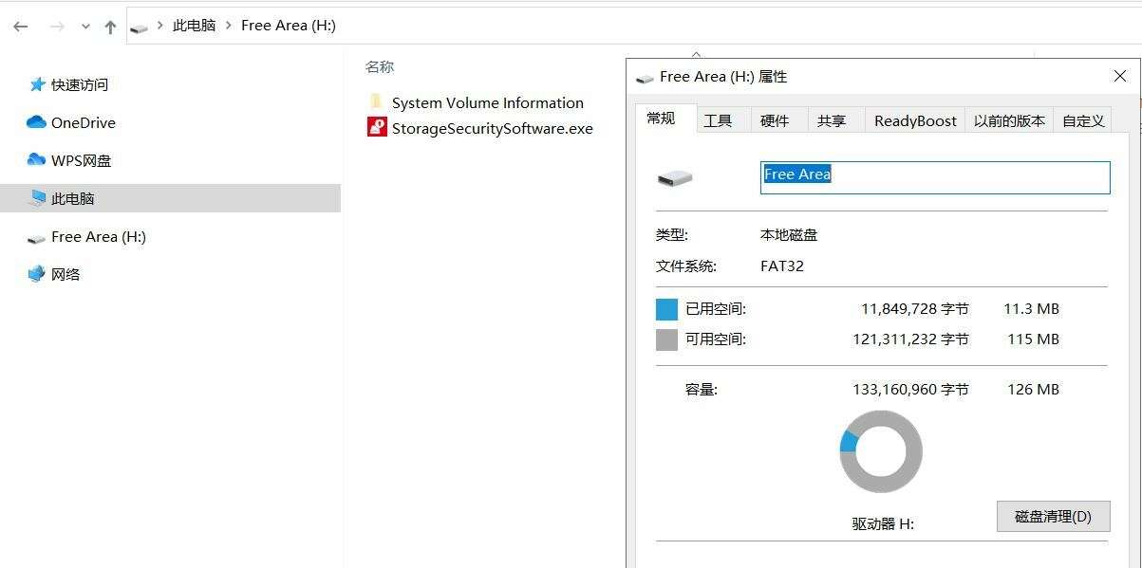This screenshot has width=1142, height=568.
Task: Open Free Area (H:) in the sidebar
Action: click(x=99, y=236)
